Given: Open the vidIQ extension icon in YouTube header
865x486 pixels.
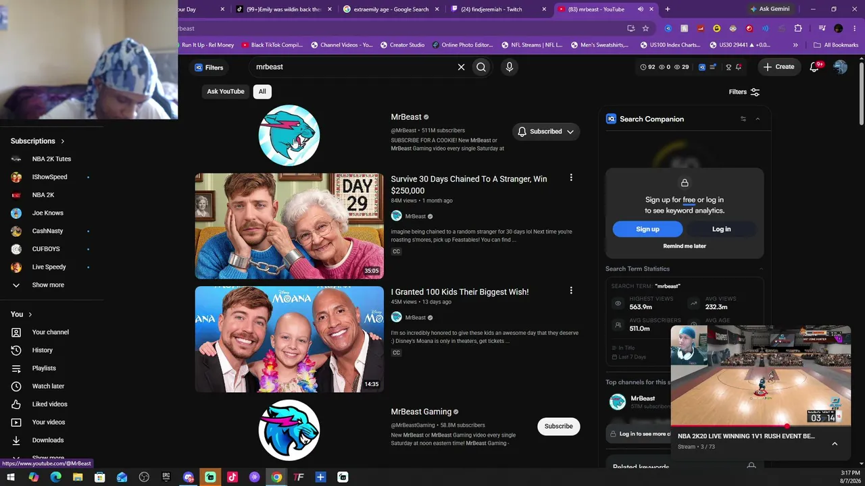Looking at the screenshot, I should tap(701, 67).
